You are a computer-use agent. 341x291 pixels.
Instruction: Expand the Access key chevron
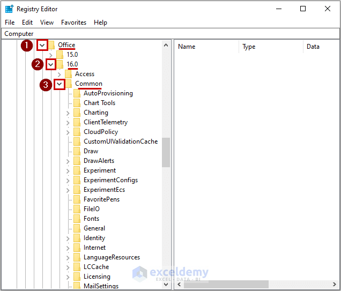(60, 74)
